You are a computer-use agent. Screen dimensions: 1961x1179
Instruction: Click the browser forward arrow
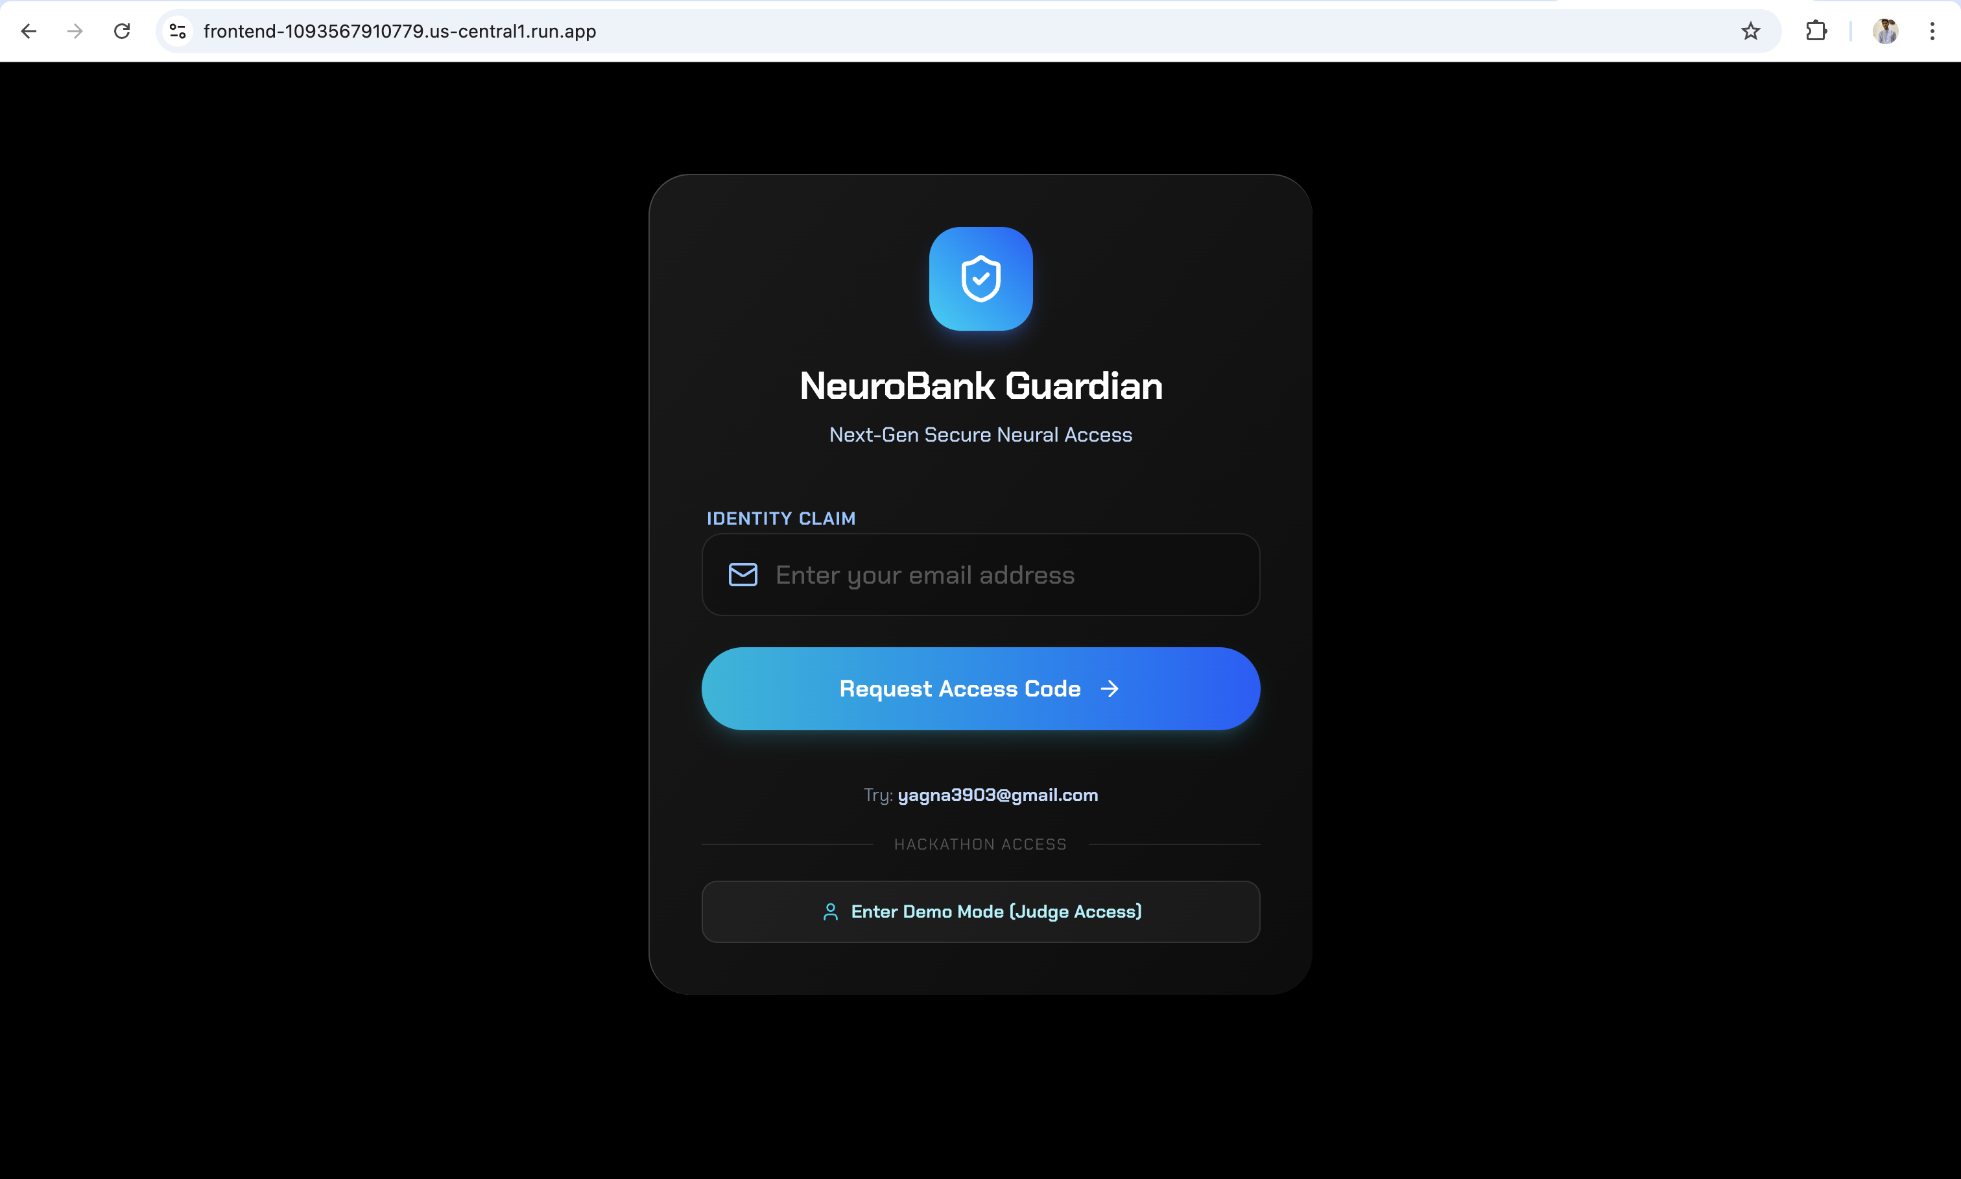[75, 31]
